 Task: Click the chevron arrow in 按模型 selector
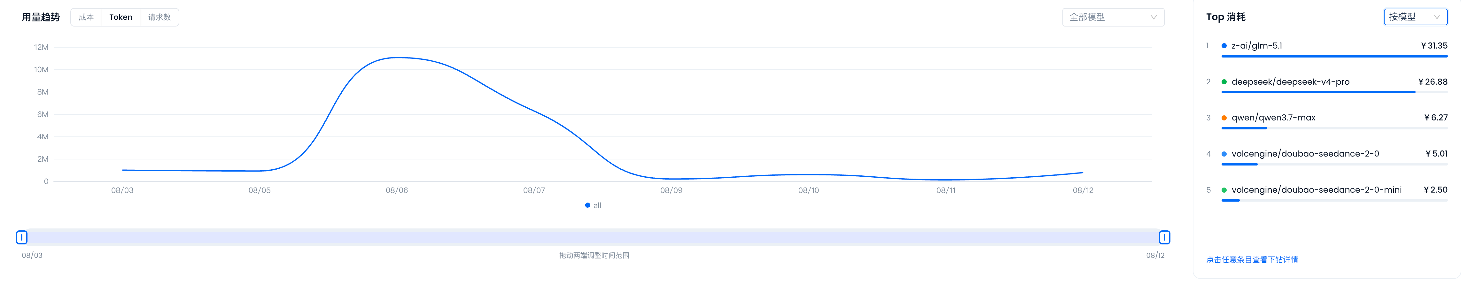[x=1436, y=17]
